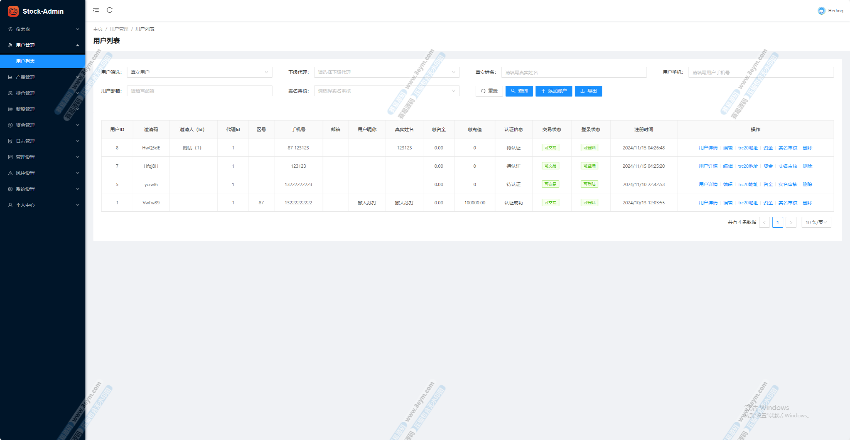Expand the 日志管理 sidebar menu

(x=43, y=141)
